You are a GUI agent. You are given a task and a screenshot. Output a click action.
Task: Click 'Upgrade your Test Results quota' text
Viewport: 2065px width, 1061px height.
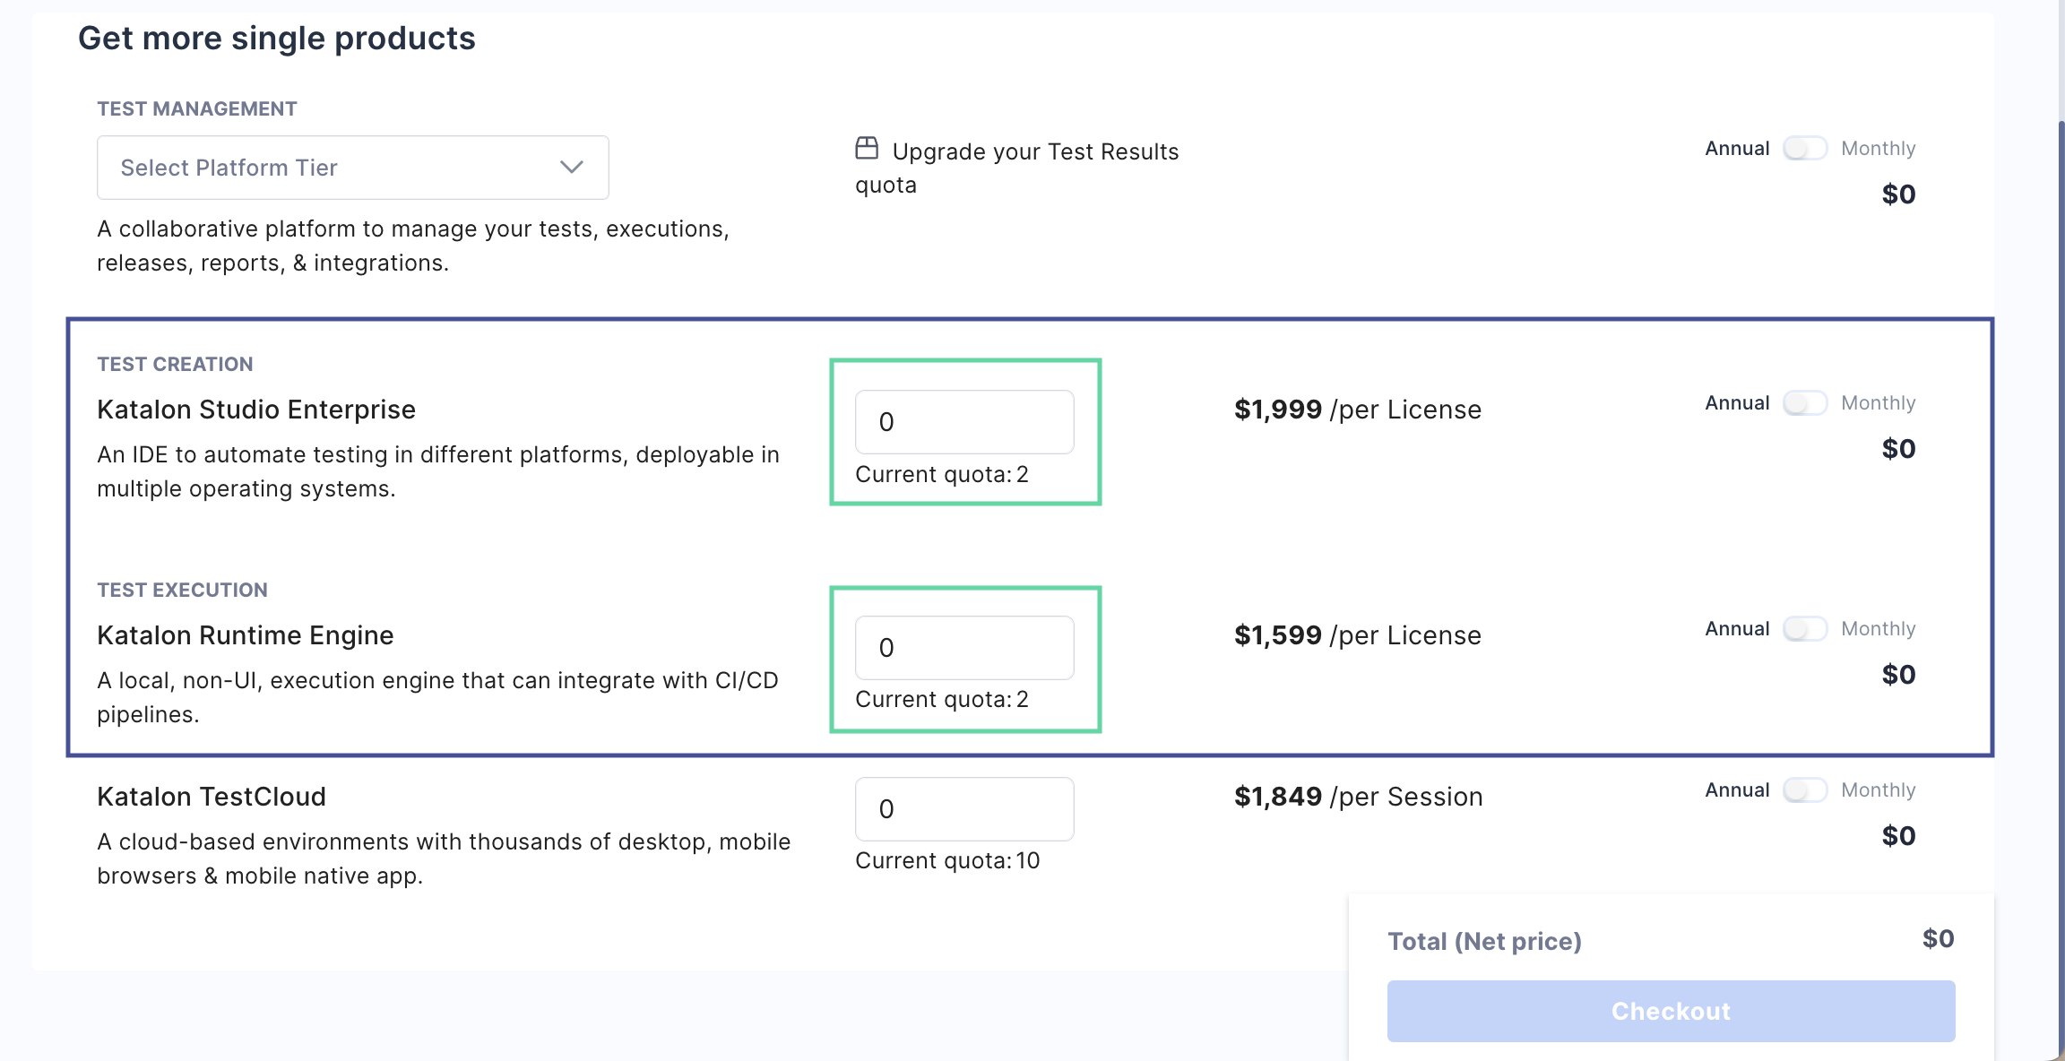click(1017, 168)
